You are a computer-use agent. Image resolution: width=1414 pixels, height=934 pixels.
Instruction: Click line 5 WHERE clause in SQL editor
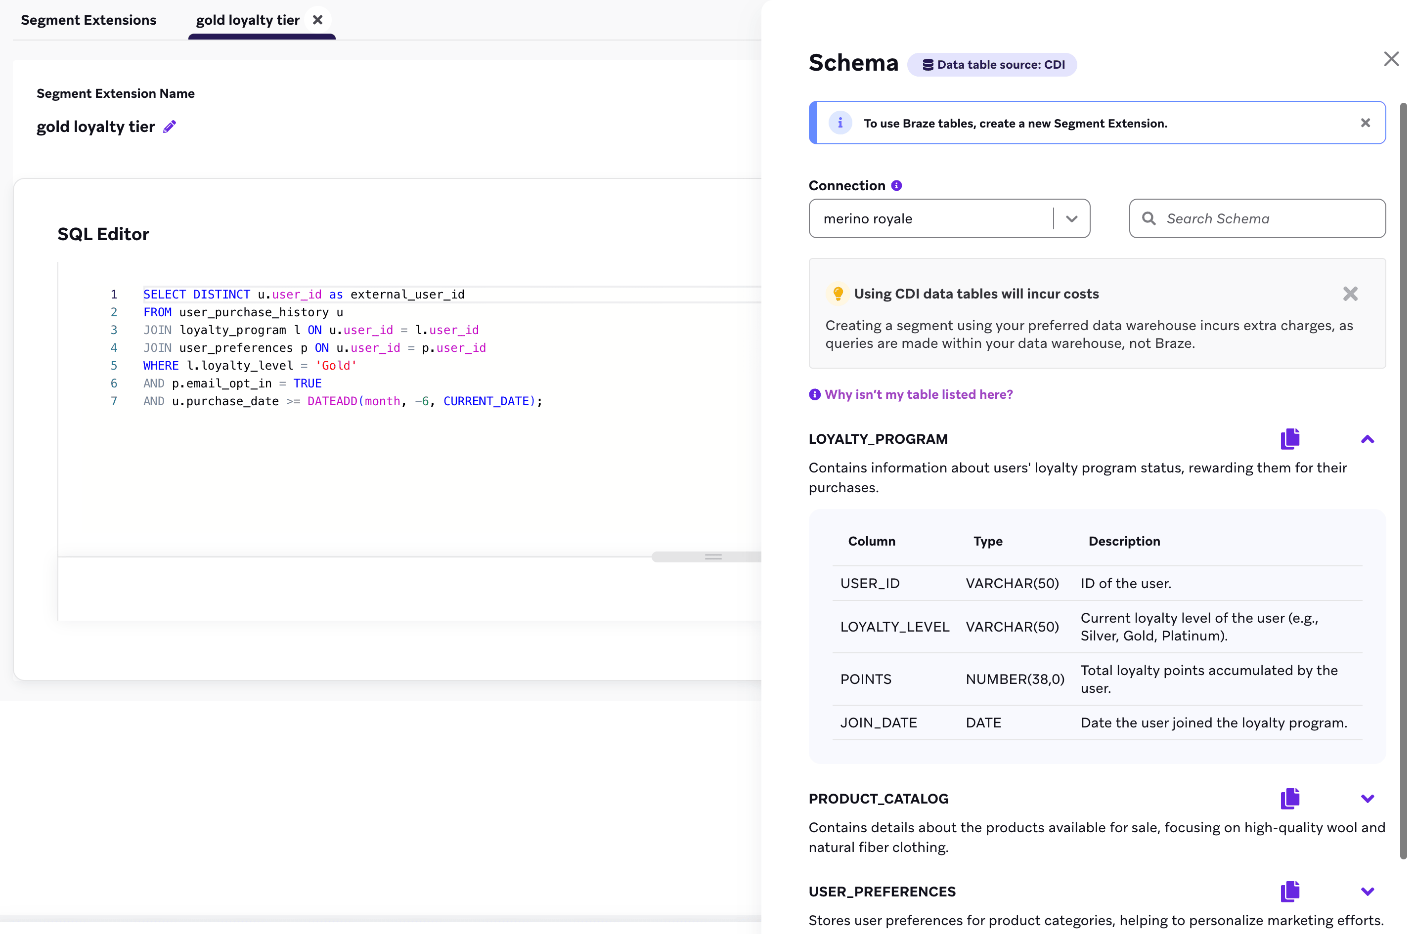[x=250, y=366]
